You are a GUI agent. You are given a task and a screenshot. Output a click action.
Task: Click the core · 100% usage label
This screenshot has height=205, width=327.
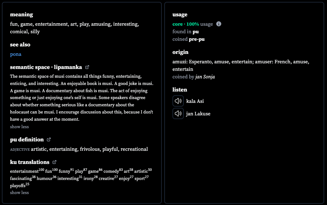click(193, 24)
